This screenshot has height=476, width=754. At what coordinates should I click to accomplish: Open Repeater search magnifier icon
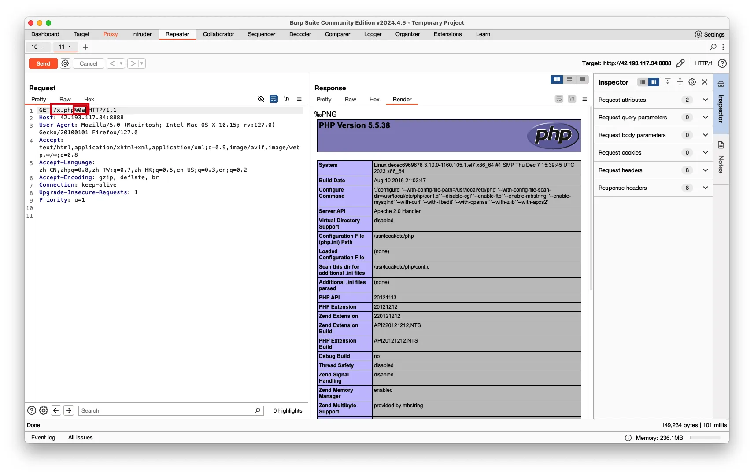[x=713, y=47]
